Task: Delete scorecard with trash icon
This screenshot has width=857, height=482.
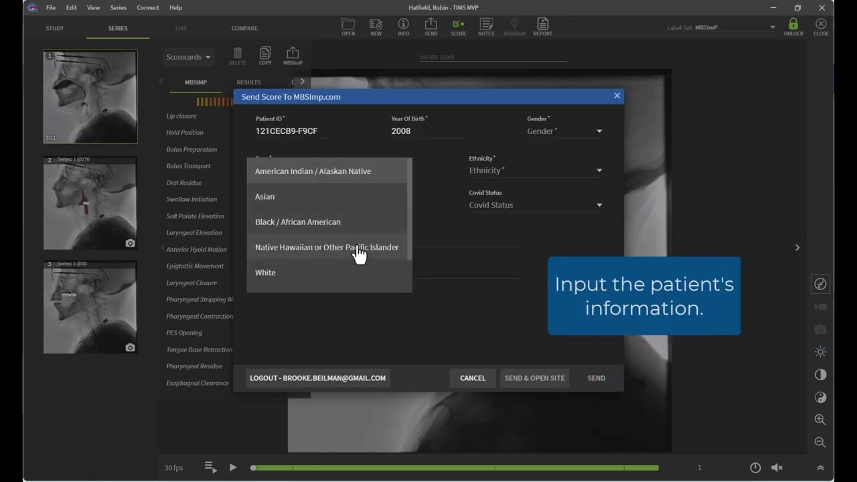Action: (x=238, y=56)
